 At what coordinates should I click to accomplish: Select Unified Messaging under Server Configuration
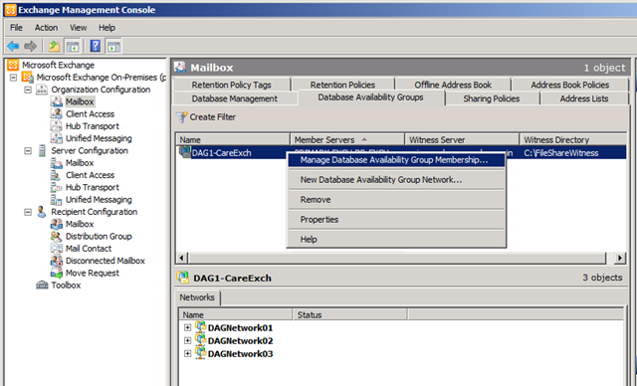99,199
